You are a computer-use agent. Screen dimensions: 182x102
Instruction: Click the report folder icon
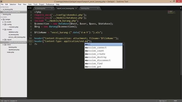[5, 40]
